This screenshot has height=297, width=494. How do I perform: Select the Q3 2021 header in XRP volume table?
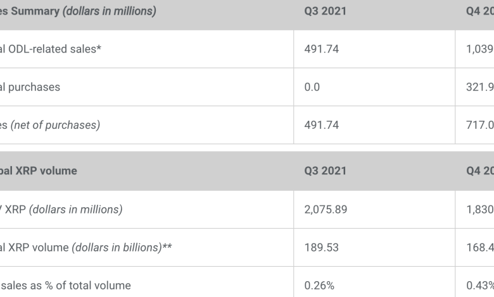click(x=325, y=171)
